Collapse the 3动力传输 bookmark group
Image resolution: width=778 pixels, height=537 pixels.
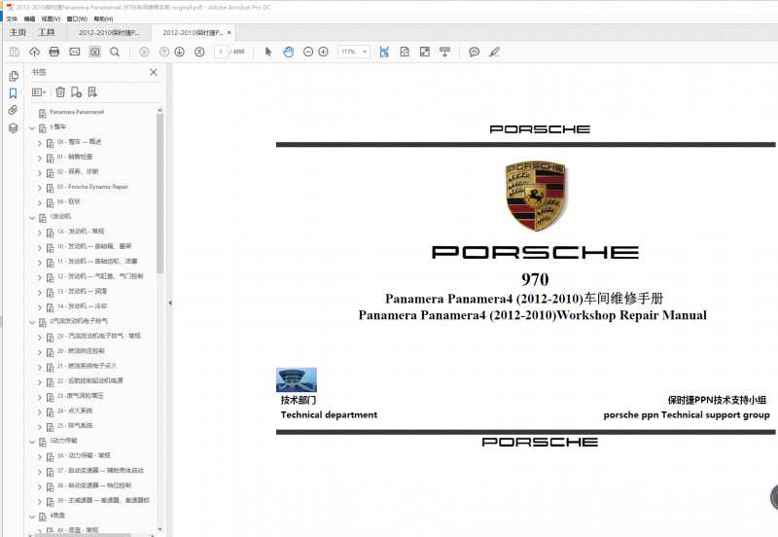click(x=32, y=443)
